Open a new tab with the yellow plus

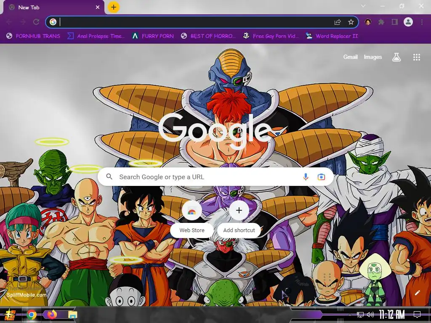click(113, 7)
